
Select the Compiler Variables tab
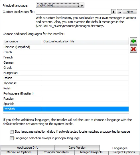tap(56, 152)
